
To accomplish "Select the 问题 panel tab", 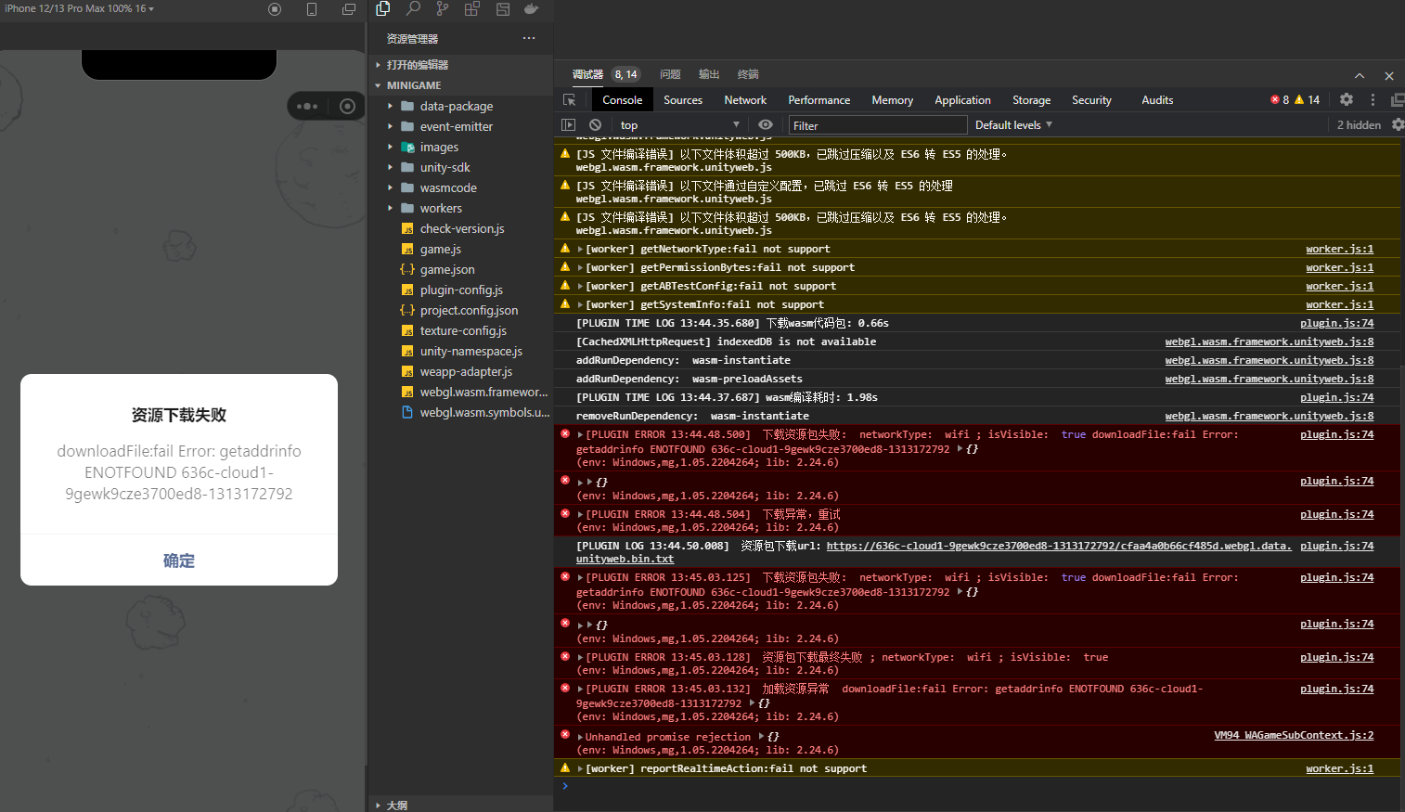I will (670, 74).
